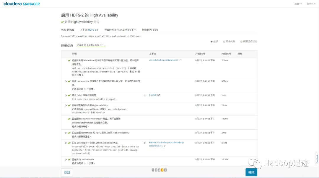Click the 701ms duration value
The width and height of the screenshot is (319, 178).
225,60
